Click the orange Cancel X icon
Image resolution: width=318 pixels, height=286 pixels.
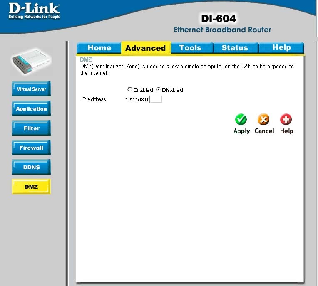[263, 119]
